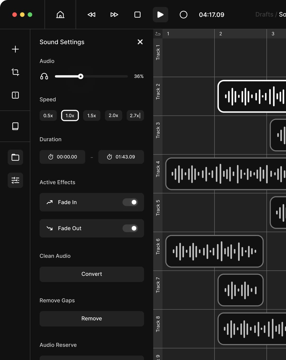Click the add track icon above track labels

point(158,34)
